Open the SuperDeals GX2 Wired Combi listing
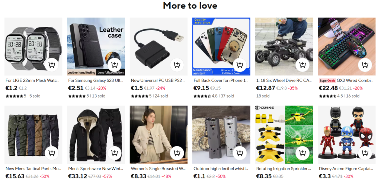The height and width of the screenshot is (179, 381). pyautogui.click(x=346, y=81)
